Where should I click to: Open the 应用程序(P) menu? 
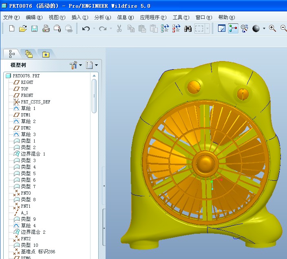click(x=153, y=18)
